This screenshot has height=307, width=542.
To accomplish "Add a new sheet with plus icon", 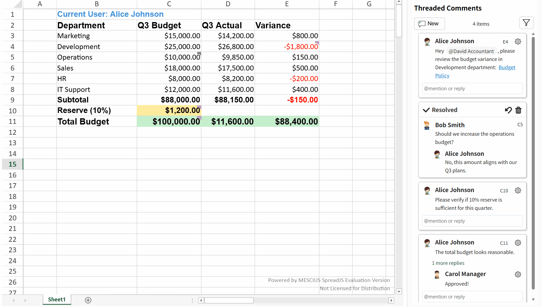I will tap(88, 300).
